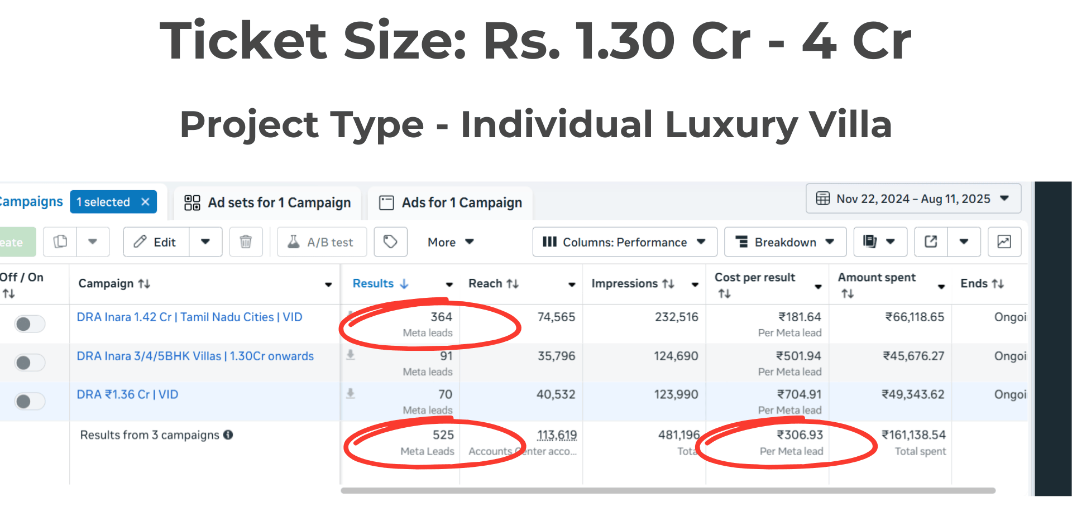
Task: Expand the Breakdown dropdown
Action: click(784, 242)
